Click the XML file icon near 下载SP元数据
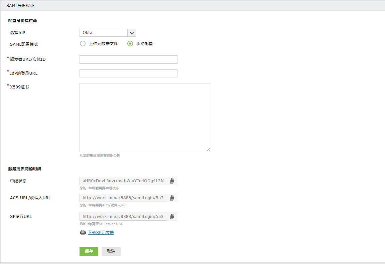Image resolution: width=385 pixels, height=264 pixels. coord(83,232)
